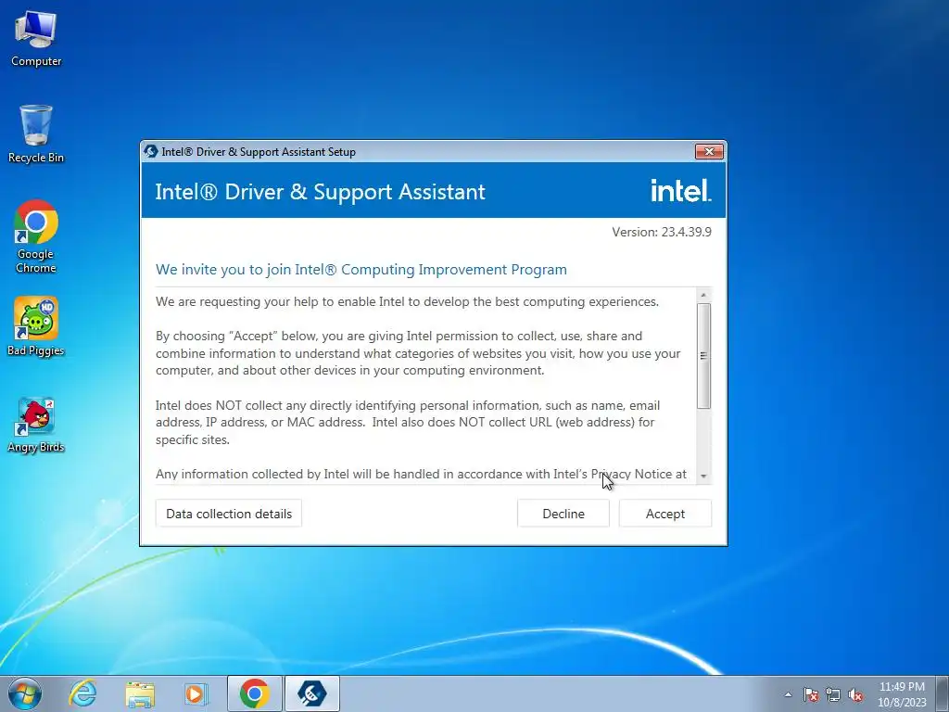The height and width of the screenshot is (712, 949).
Task: Click the agreement scrollbar up arrow
Action: [703, 295]
